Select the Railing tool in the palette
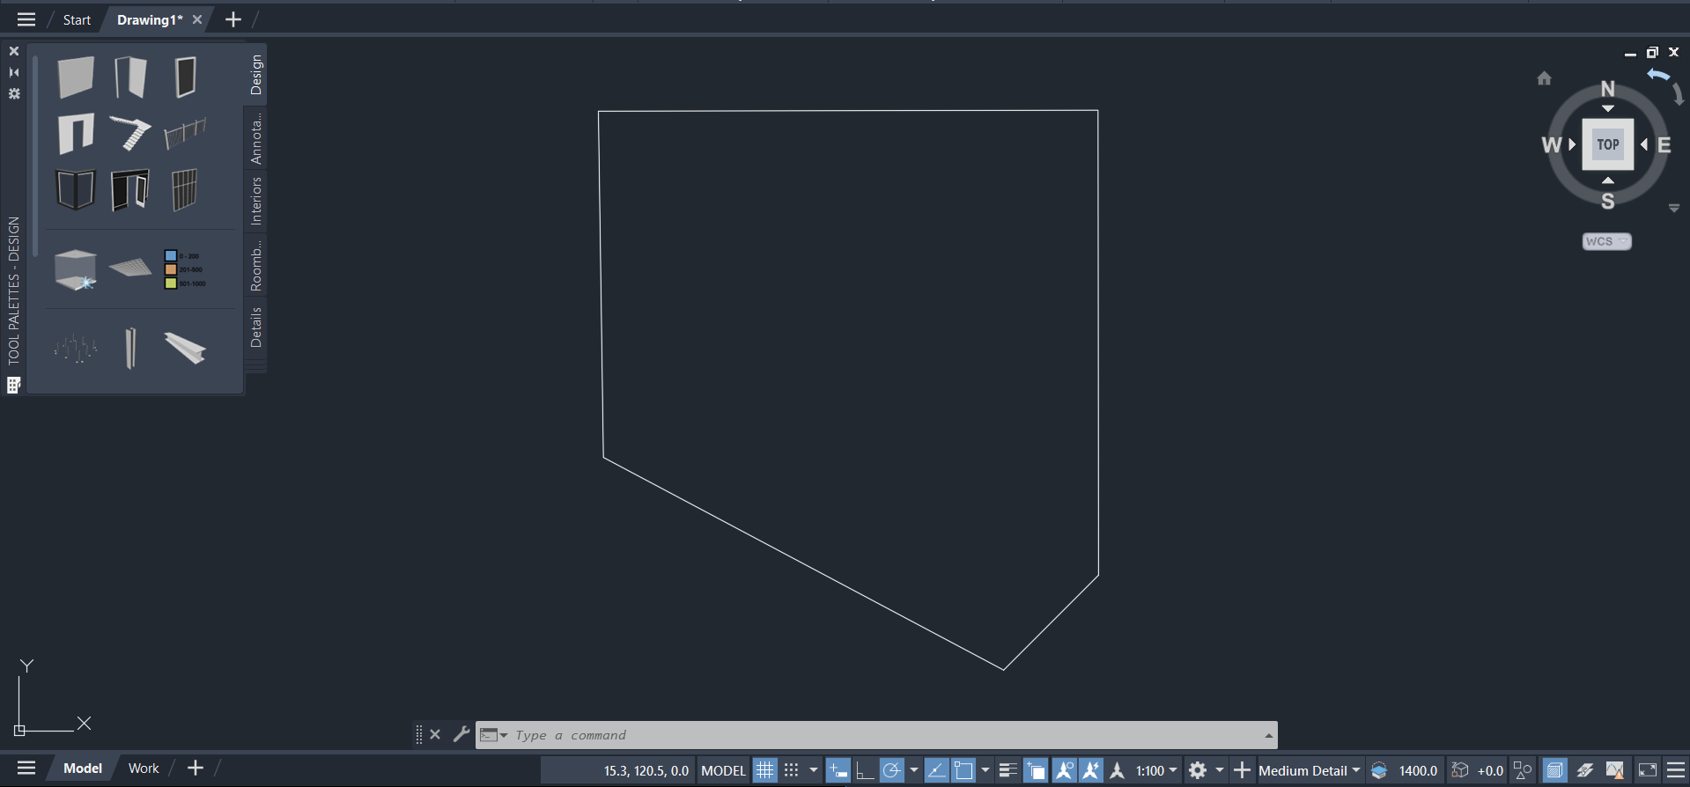Screen dimensions: 1690x787 [x=185, y=133]
